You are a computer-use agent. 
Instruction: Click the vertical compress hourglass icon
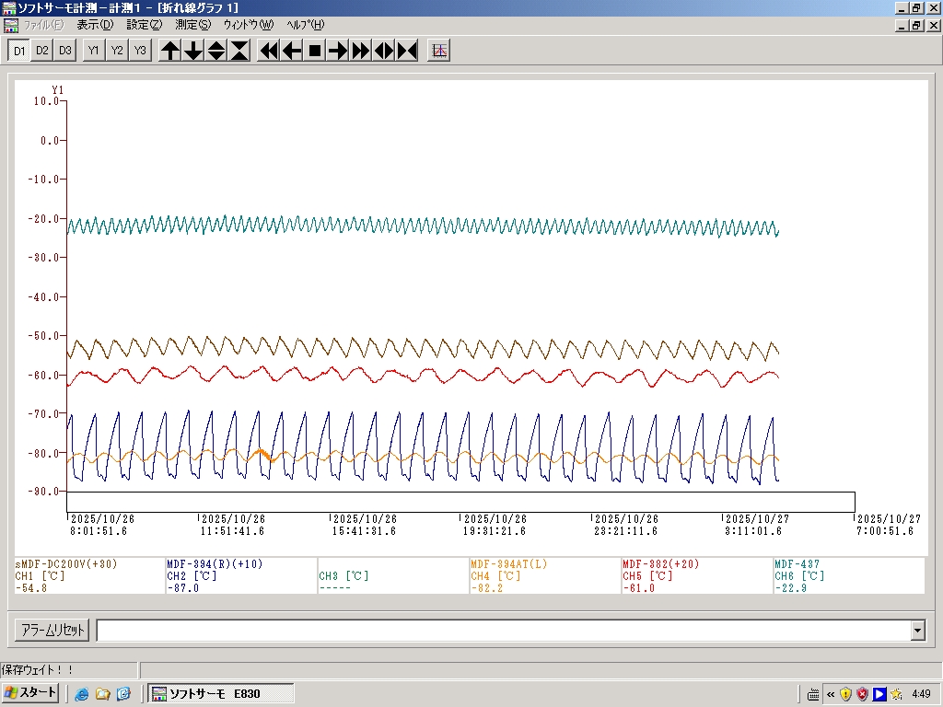(239, 51)
